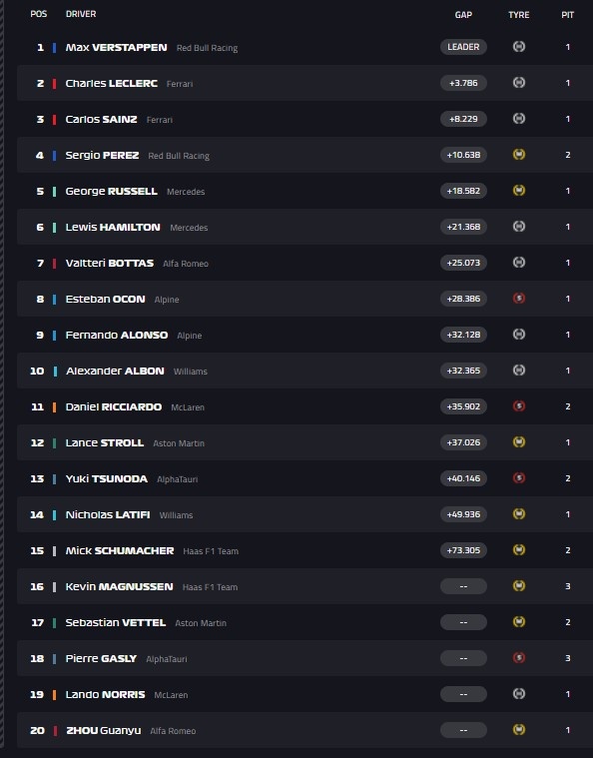Click the PIT column header
This screenshot has height=758, width=593.
[567, 15]
